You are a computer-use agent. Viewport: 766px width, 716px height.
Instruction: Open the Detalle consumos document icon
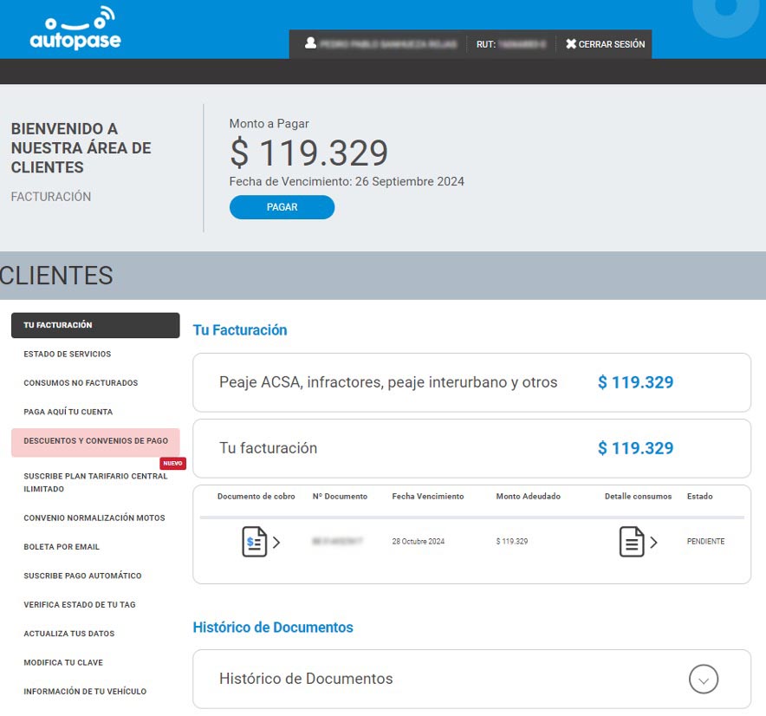pyautogui.click(x=632, y=542)
